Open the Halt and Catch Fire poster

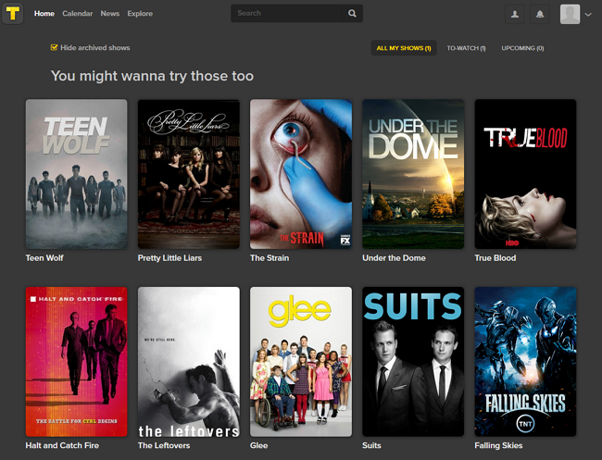(x=76, y=362)
